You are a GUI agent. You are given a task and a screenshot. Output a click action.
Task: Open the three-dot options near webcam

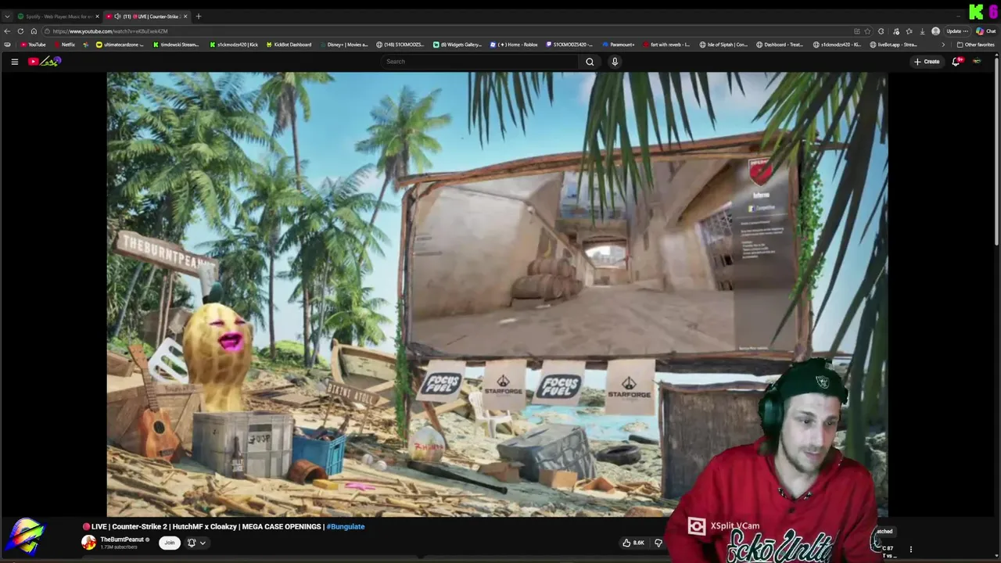pyautogui.click(x=910, y=550)
